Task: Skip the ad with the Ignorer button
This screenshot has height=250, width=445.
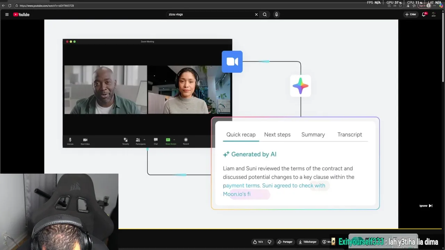Action: [426, 206]
